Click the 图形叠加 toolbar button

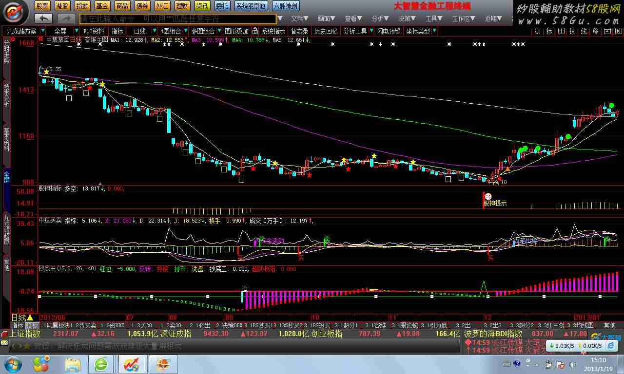pyautogui.click(x=236, y=31)
